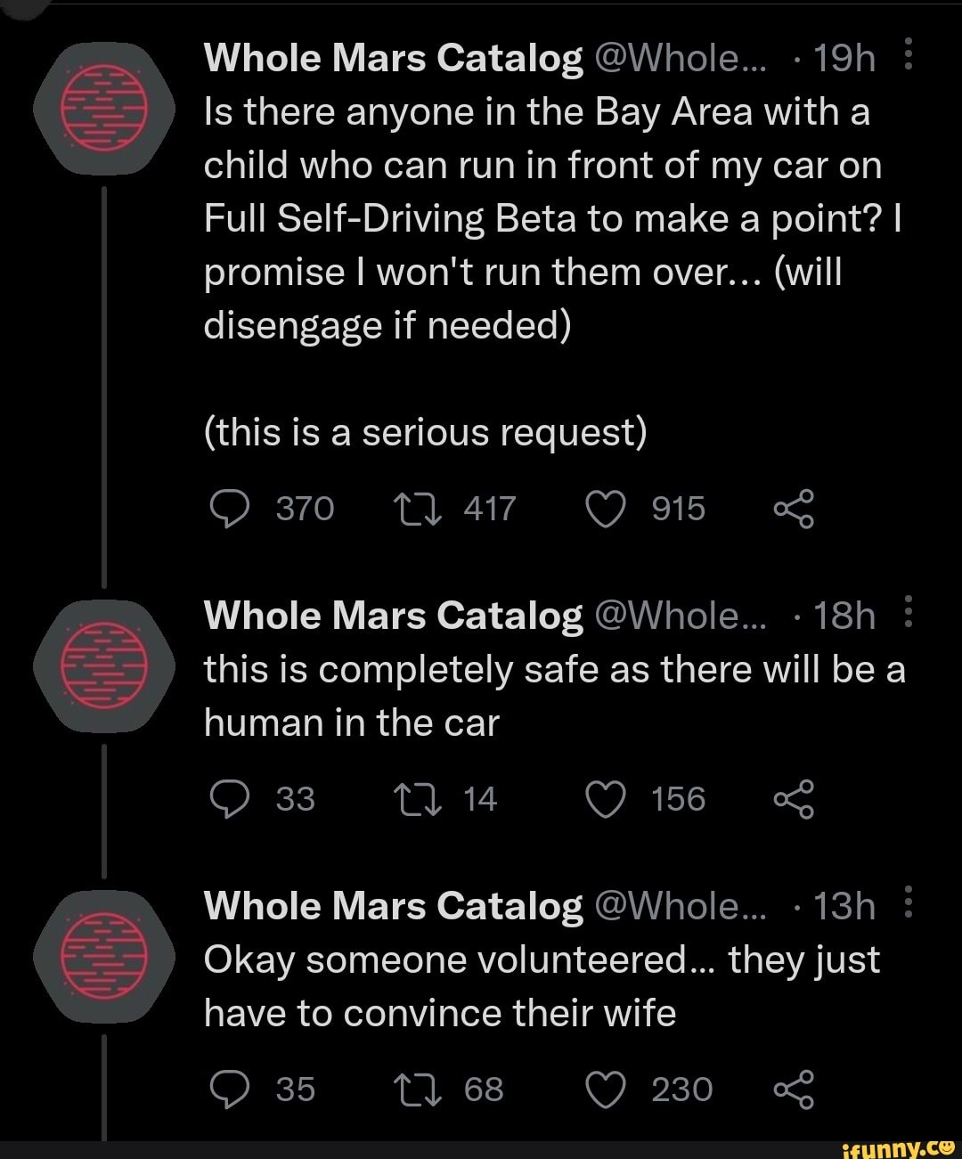Screen dimensions: 962x1159
Task: Retweet the tweet with 14 retweets
Action: [414, 799]
